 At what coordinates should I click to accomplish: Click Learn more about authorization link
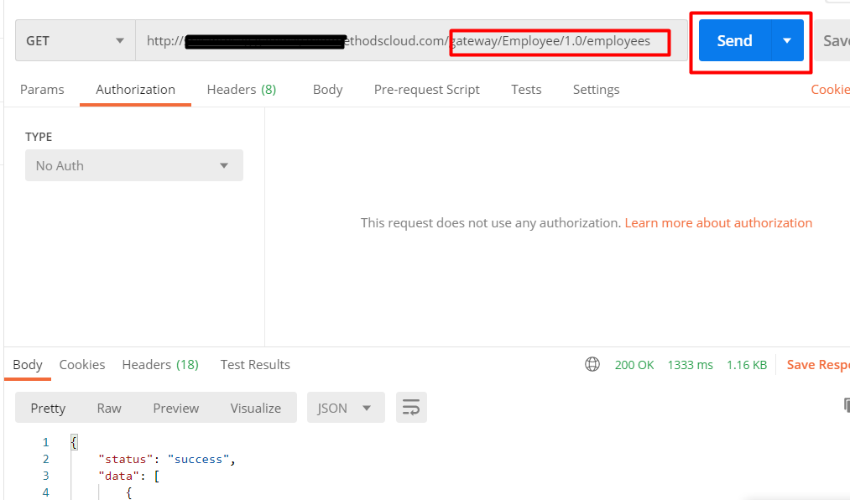(x=718, y=223)
